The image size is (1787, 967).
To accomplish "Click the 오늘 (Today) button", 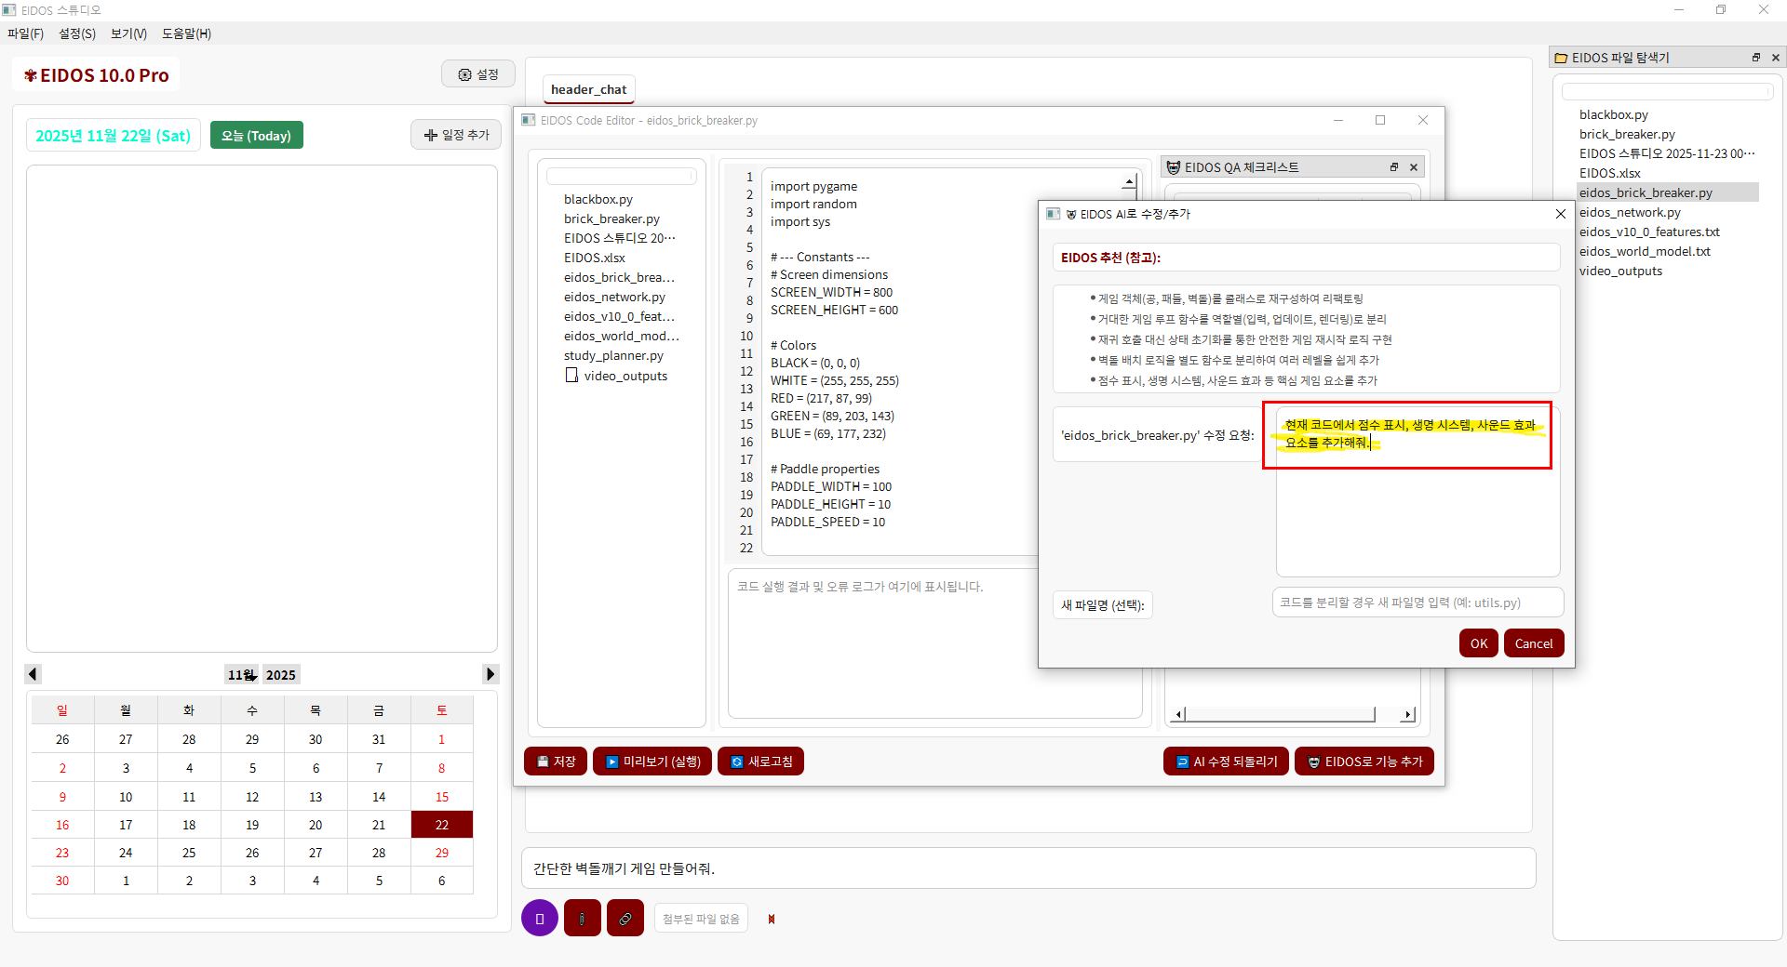I will 257,135.
